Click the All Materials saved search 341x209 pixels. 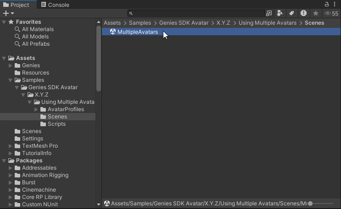pyautogui.click(x=38, y=29)
